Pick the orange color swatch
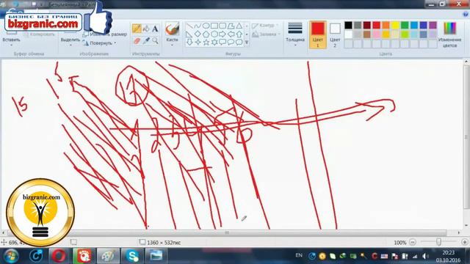 pyautogui.click(x=386, y=25)
